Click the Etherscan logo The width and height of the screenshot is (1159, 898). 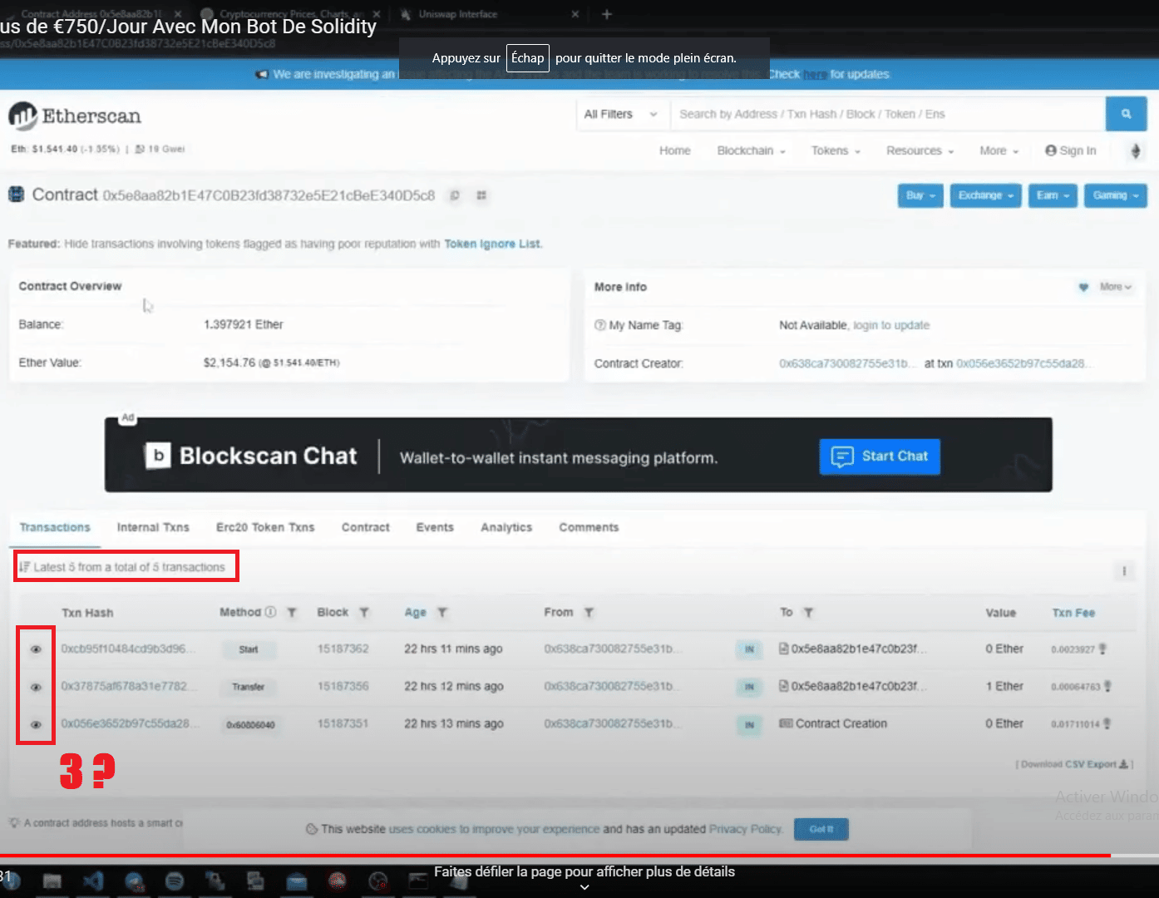tap(75, 115)
